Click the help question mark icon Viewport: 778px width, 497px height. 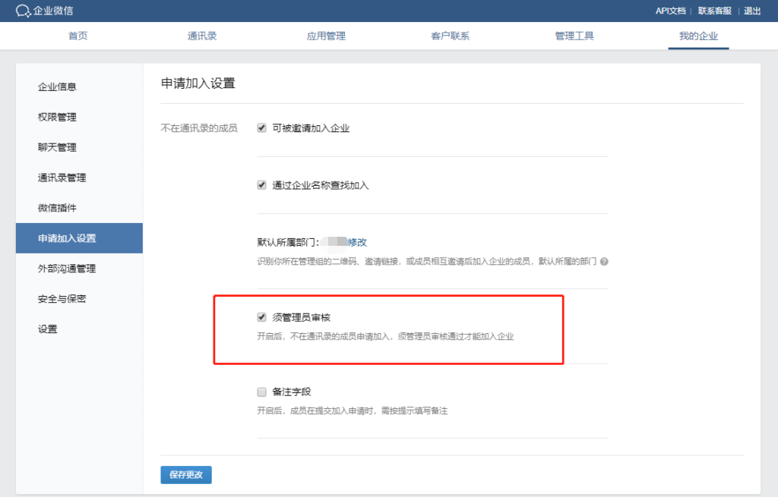point(604,262)
